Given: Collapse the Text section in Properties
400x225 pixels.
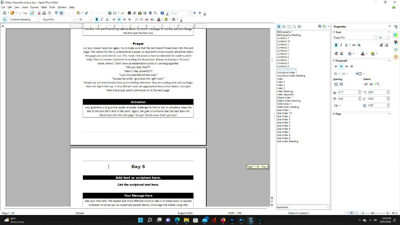Looking at the screenshot, I should click(334, 32).
